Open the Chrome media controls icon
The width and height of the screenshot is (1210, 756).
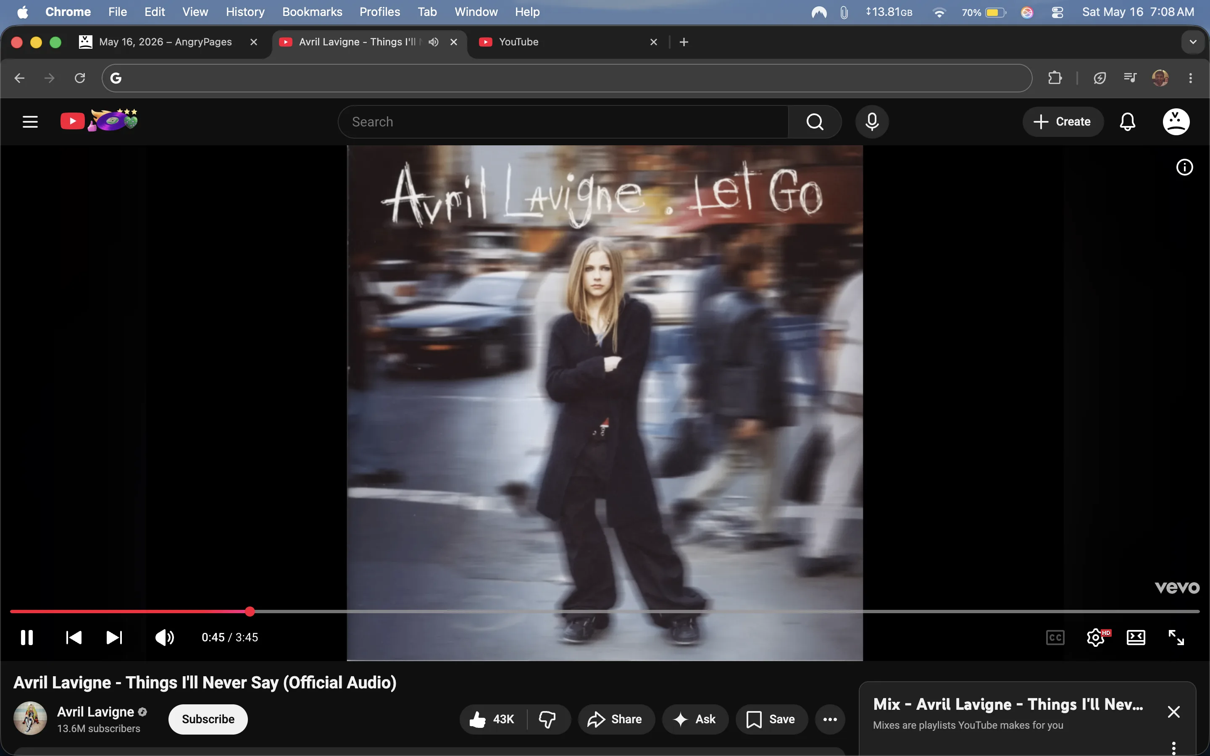(1130, 78)
